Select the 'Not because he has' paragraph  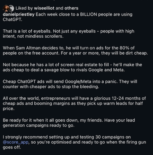72,67
